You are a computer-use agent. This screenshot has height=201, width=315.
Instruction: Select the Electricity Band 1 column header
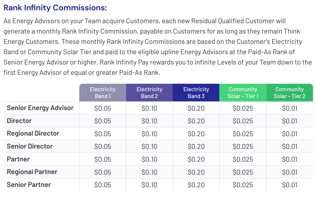(x=103, y=93)
